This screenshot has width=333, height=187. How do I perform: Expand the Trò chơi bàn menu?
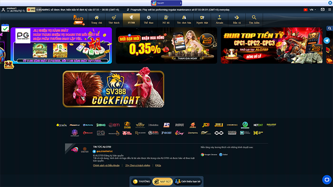184,19
